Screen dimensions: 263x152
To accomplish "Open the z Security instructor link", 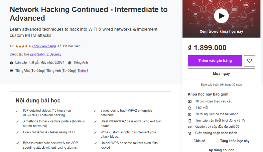I will 54,54.
